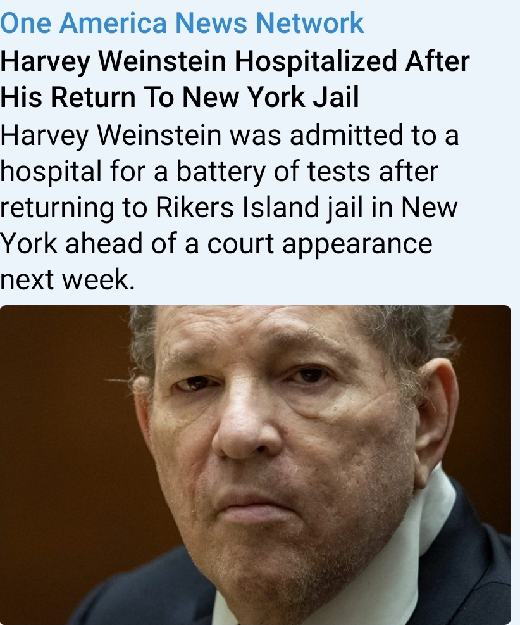Click the "Harvey Weinstein" name in the bold headline
The height and width of the screenshot is (625, 520).
[113, 61]
